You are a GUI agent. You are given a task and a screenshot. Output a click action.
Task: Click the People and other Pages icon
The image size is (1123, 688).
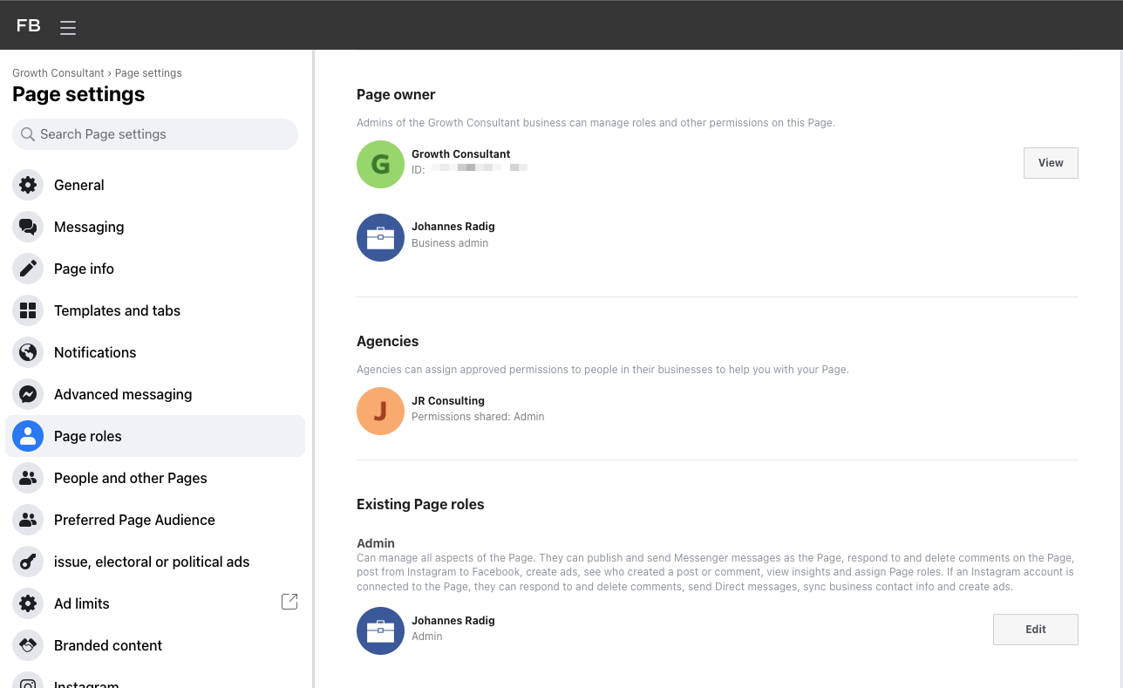(27, 478)
